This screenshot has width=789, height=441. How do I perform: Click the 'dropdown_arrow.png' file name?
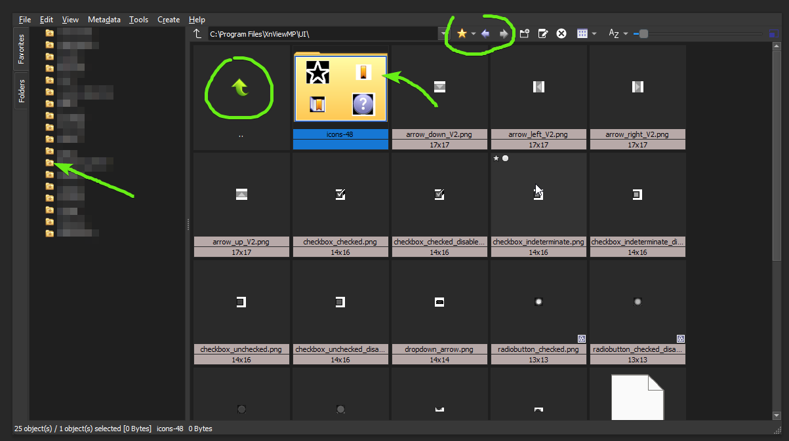point(439,349)
